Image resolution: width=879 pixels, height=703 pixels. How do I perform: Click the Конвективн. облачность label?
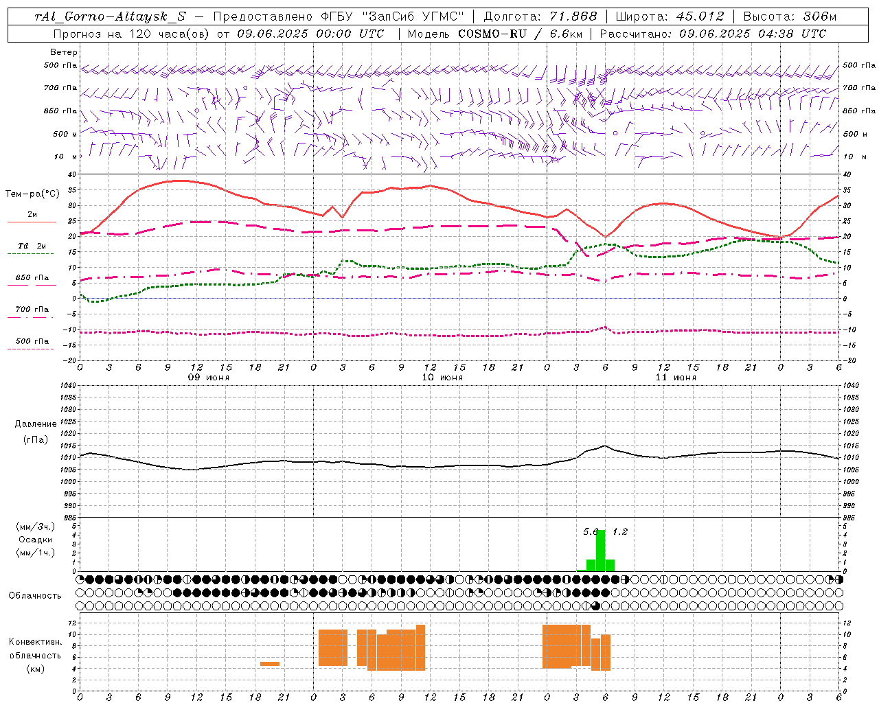35,649
